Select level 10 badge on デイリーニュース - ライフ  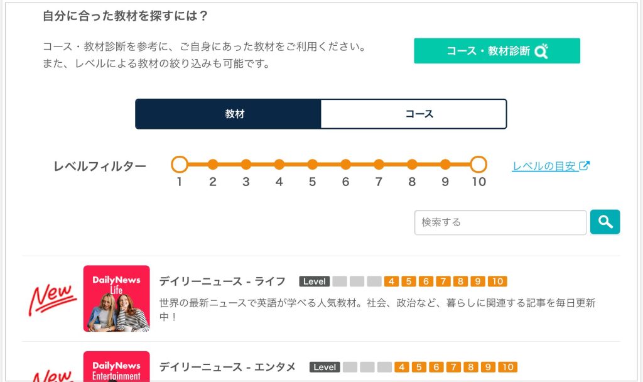tap(497, 281)
